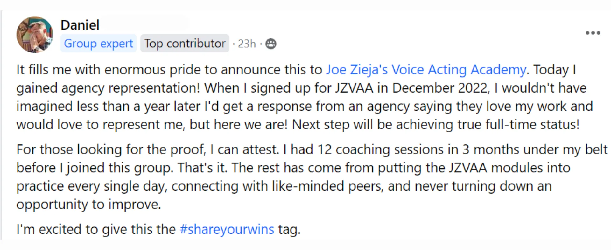
Task: Open the post options three-dot menu
Action: coord(593,33)
